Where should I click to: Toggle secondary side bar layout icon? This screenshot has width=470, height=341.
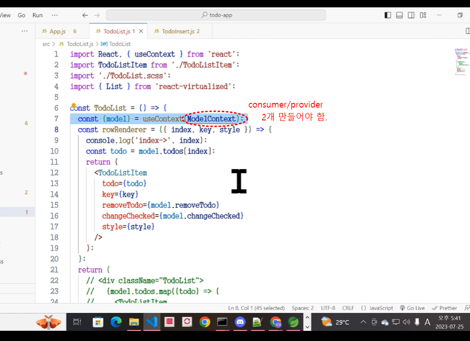coord(411,15)
